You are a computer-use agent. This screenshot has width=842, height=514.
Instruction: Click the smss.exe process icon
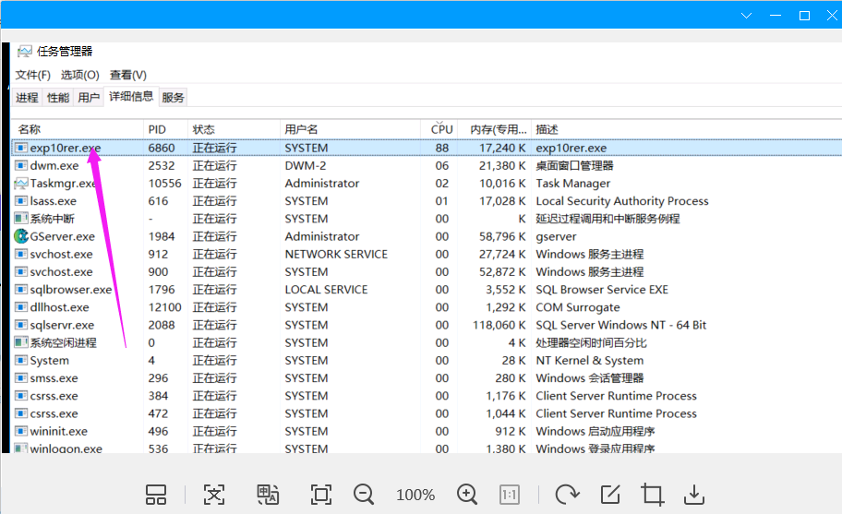coord(21,377)
